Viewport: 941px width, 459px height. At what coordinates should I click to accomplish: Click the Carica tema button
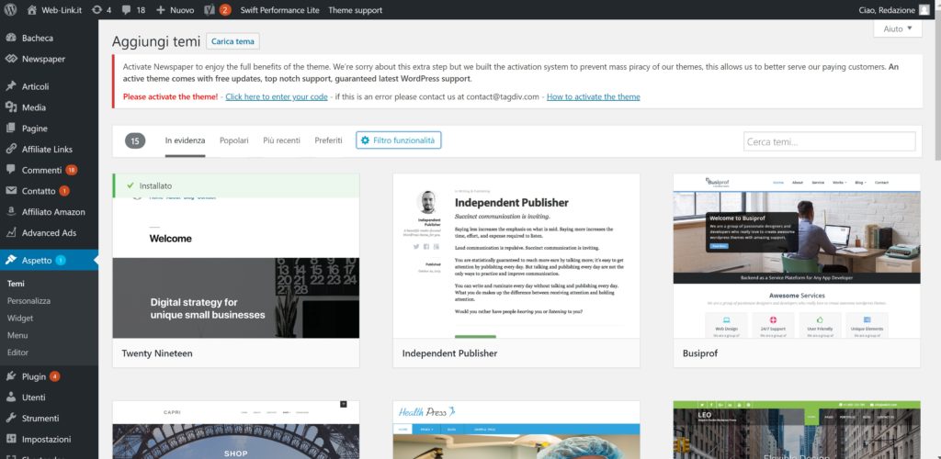[232, 41]
